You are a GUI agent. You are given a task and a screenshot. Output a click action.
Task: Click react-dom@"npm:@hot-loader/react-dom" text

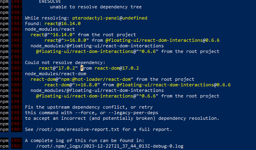tap(82, 79)
